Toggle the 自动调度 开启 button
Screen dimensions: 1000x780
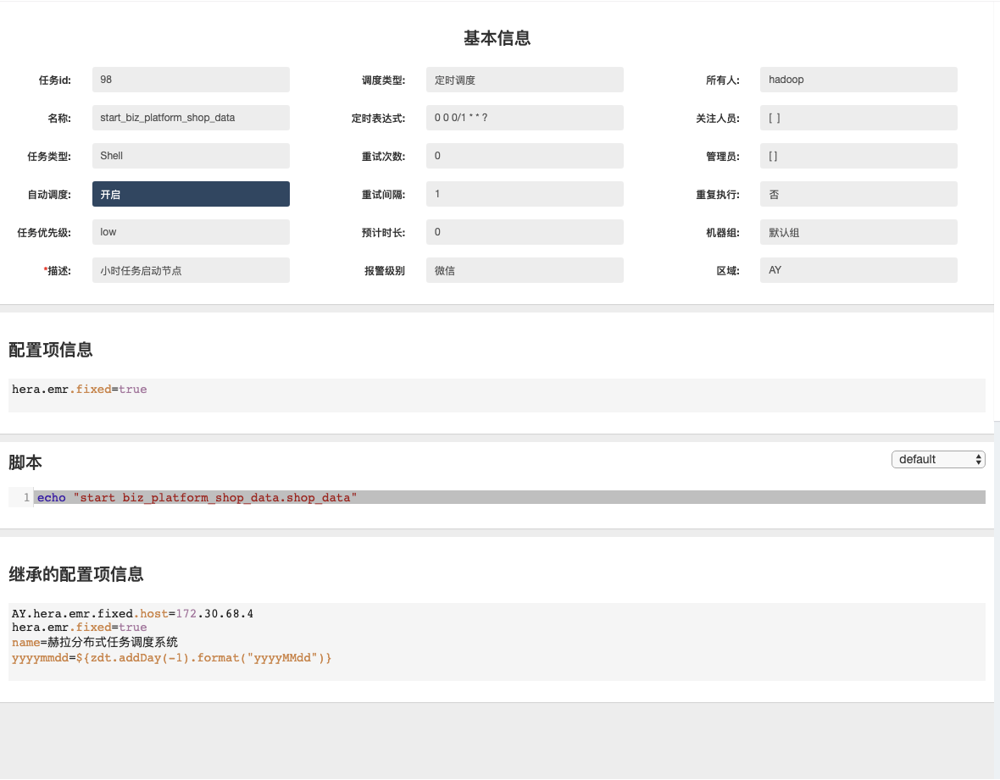click(191, 194)
